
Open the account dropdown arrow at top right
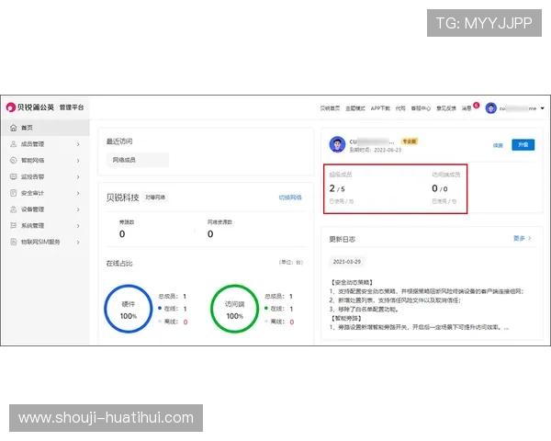coord(542,108)
